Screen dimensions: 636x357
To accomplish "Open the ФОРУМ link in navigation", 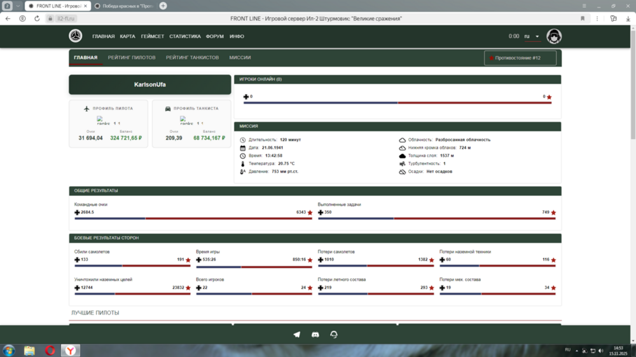I will [x=214, y=37].
